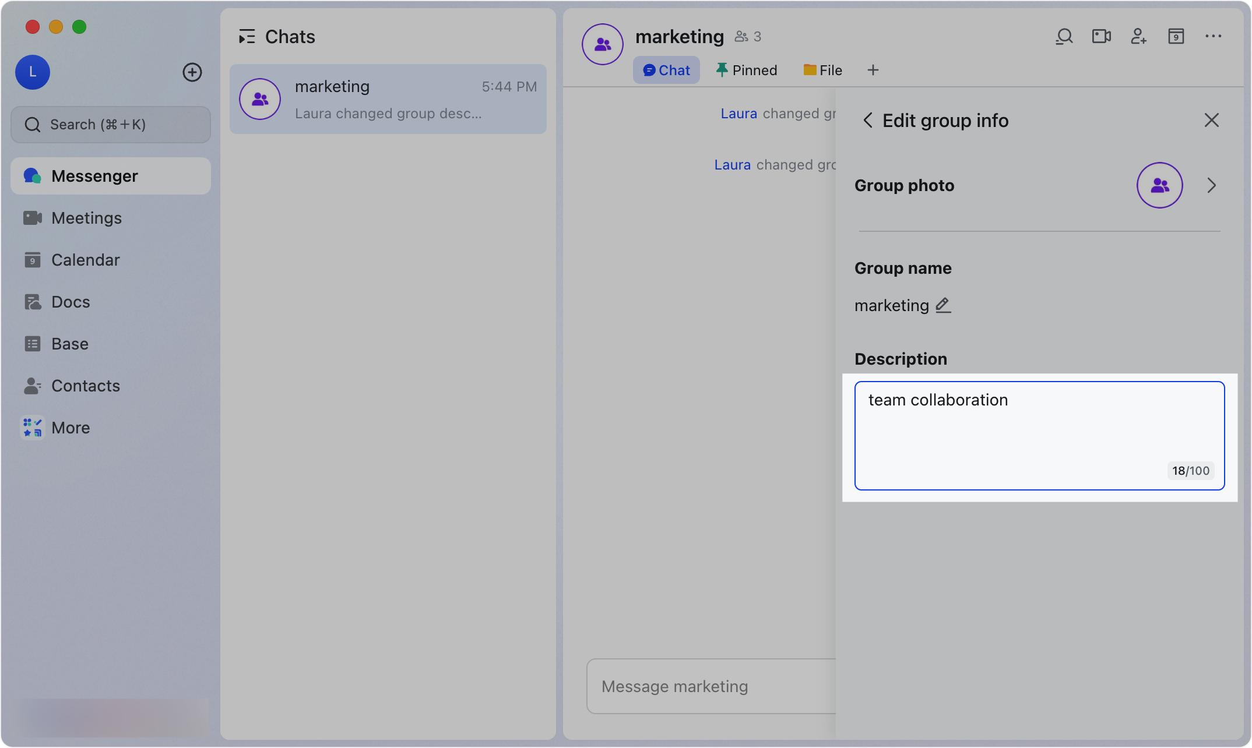Click the marketing group name value
This screenshot has height=748, width=1252.
click(892, 305)
